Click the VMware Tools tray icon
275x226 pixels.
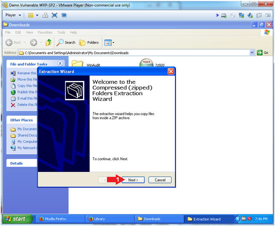[244, 219]
